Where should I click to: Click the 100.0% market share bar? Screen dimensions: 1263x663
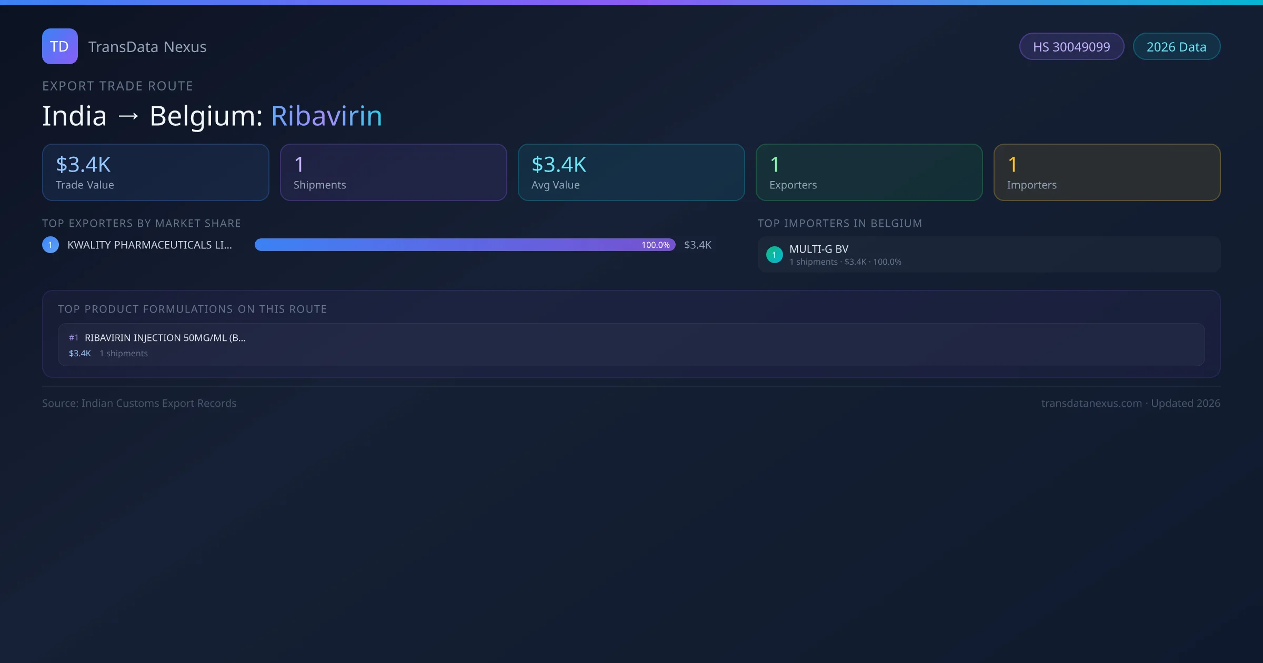coord(465,245)
